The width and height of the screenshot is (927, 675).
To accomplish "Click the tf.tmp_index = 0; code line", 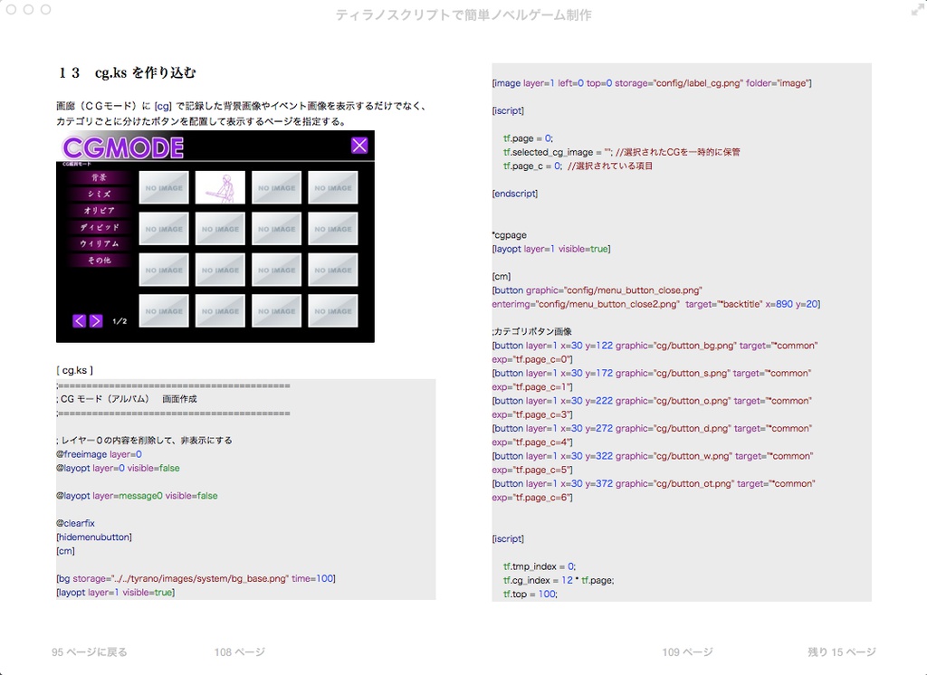I will tap(540, 566).
